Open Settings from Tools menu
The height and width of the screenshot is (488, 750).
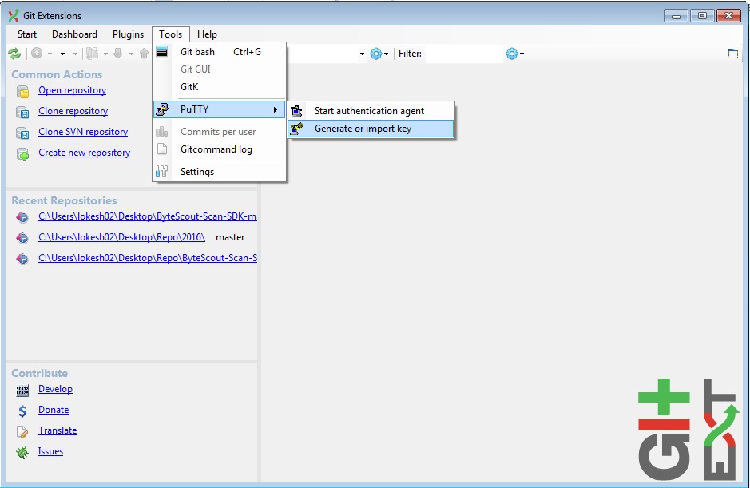[x=220, y=171]
